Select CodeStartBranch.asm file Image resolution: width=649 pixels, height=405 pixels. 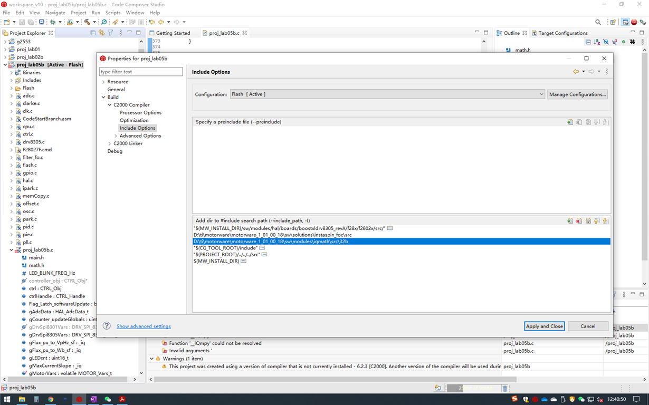point(46,119)
